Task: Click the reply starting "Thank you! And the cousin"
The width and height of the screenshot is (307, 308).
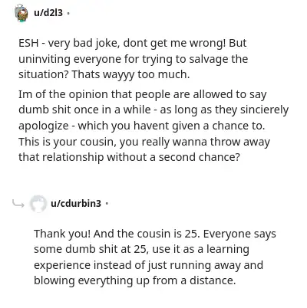Action: pyautogui.click(x=155, y=257)
